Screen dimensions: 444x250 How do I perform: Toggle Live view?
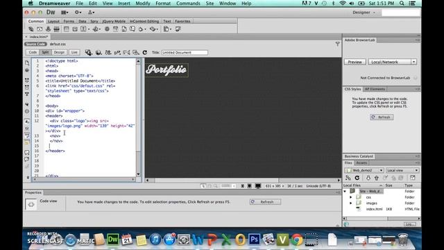[x=74, y=52]
